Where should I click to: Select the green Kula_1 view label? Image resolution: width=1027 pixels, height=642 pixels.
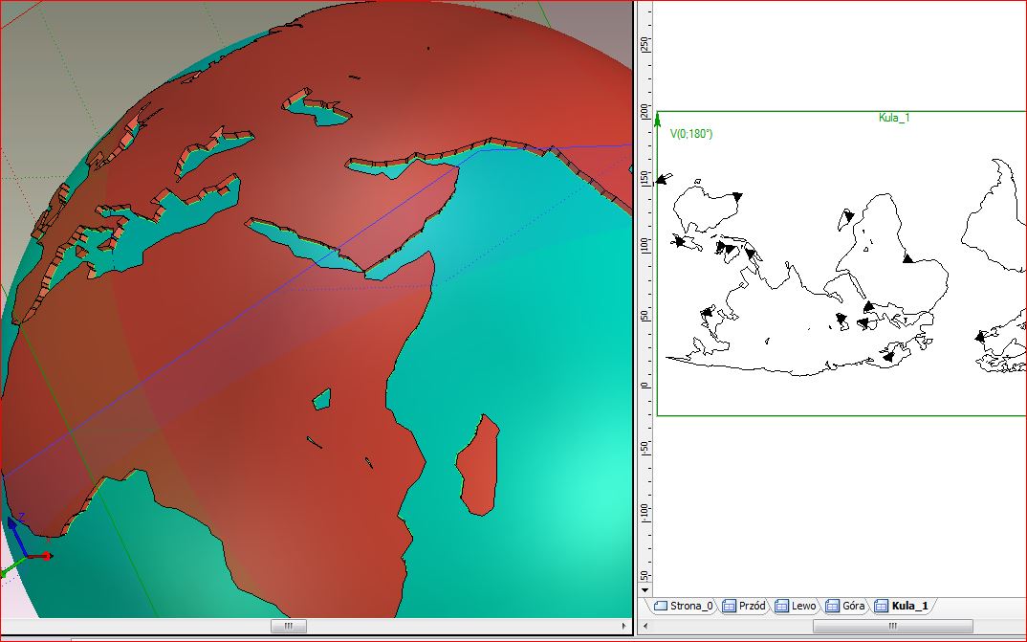[894, 118]
